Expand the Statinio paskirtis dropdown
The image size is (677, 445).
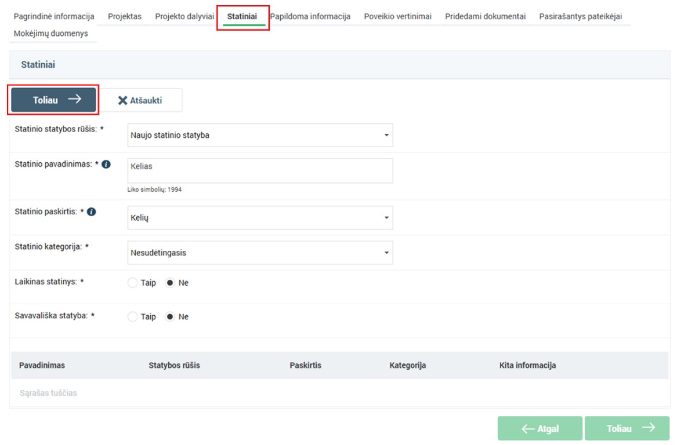(260, 217)
